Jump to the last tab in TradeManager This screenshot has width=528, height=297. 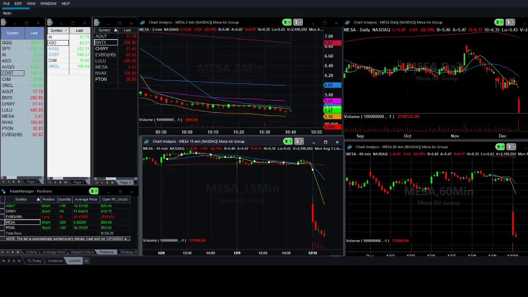pyautogui.click(x=18, y=252)
